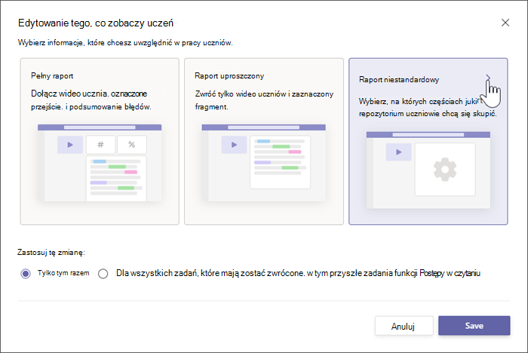528x353 pixels.
Task: Close the dialog with the X icon
Action: [x=505, y=23]
